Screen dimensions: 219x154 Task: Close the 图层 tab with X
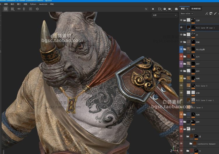187,9
